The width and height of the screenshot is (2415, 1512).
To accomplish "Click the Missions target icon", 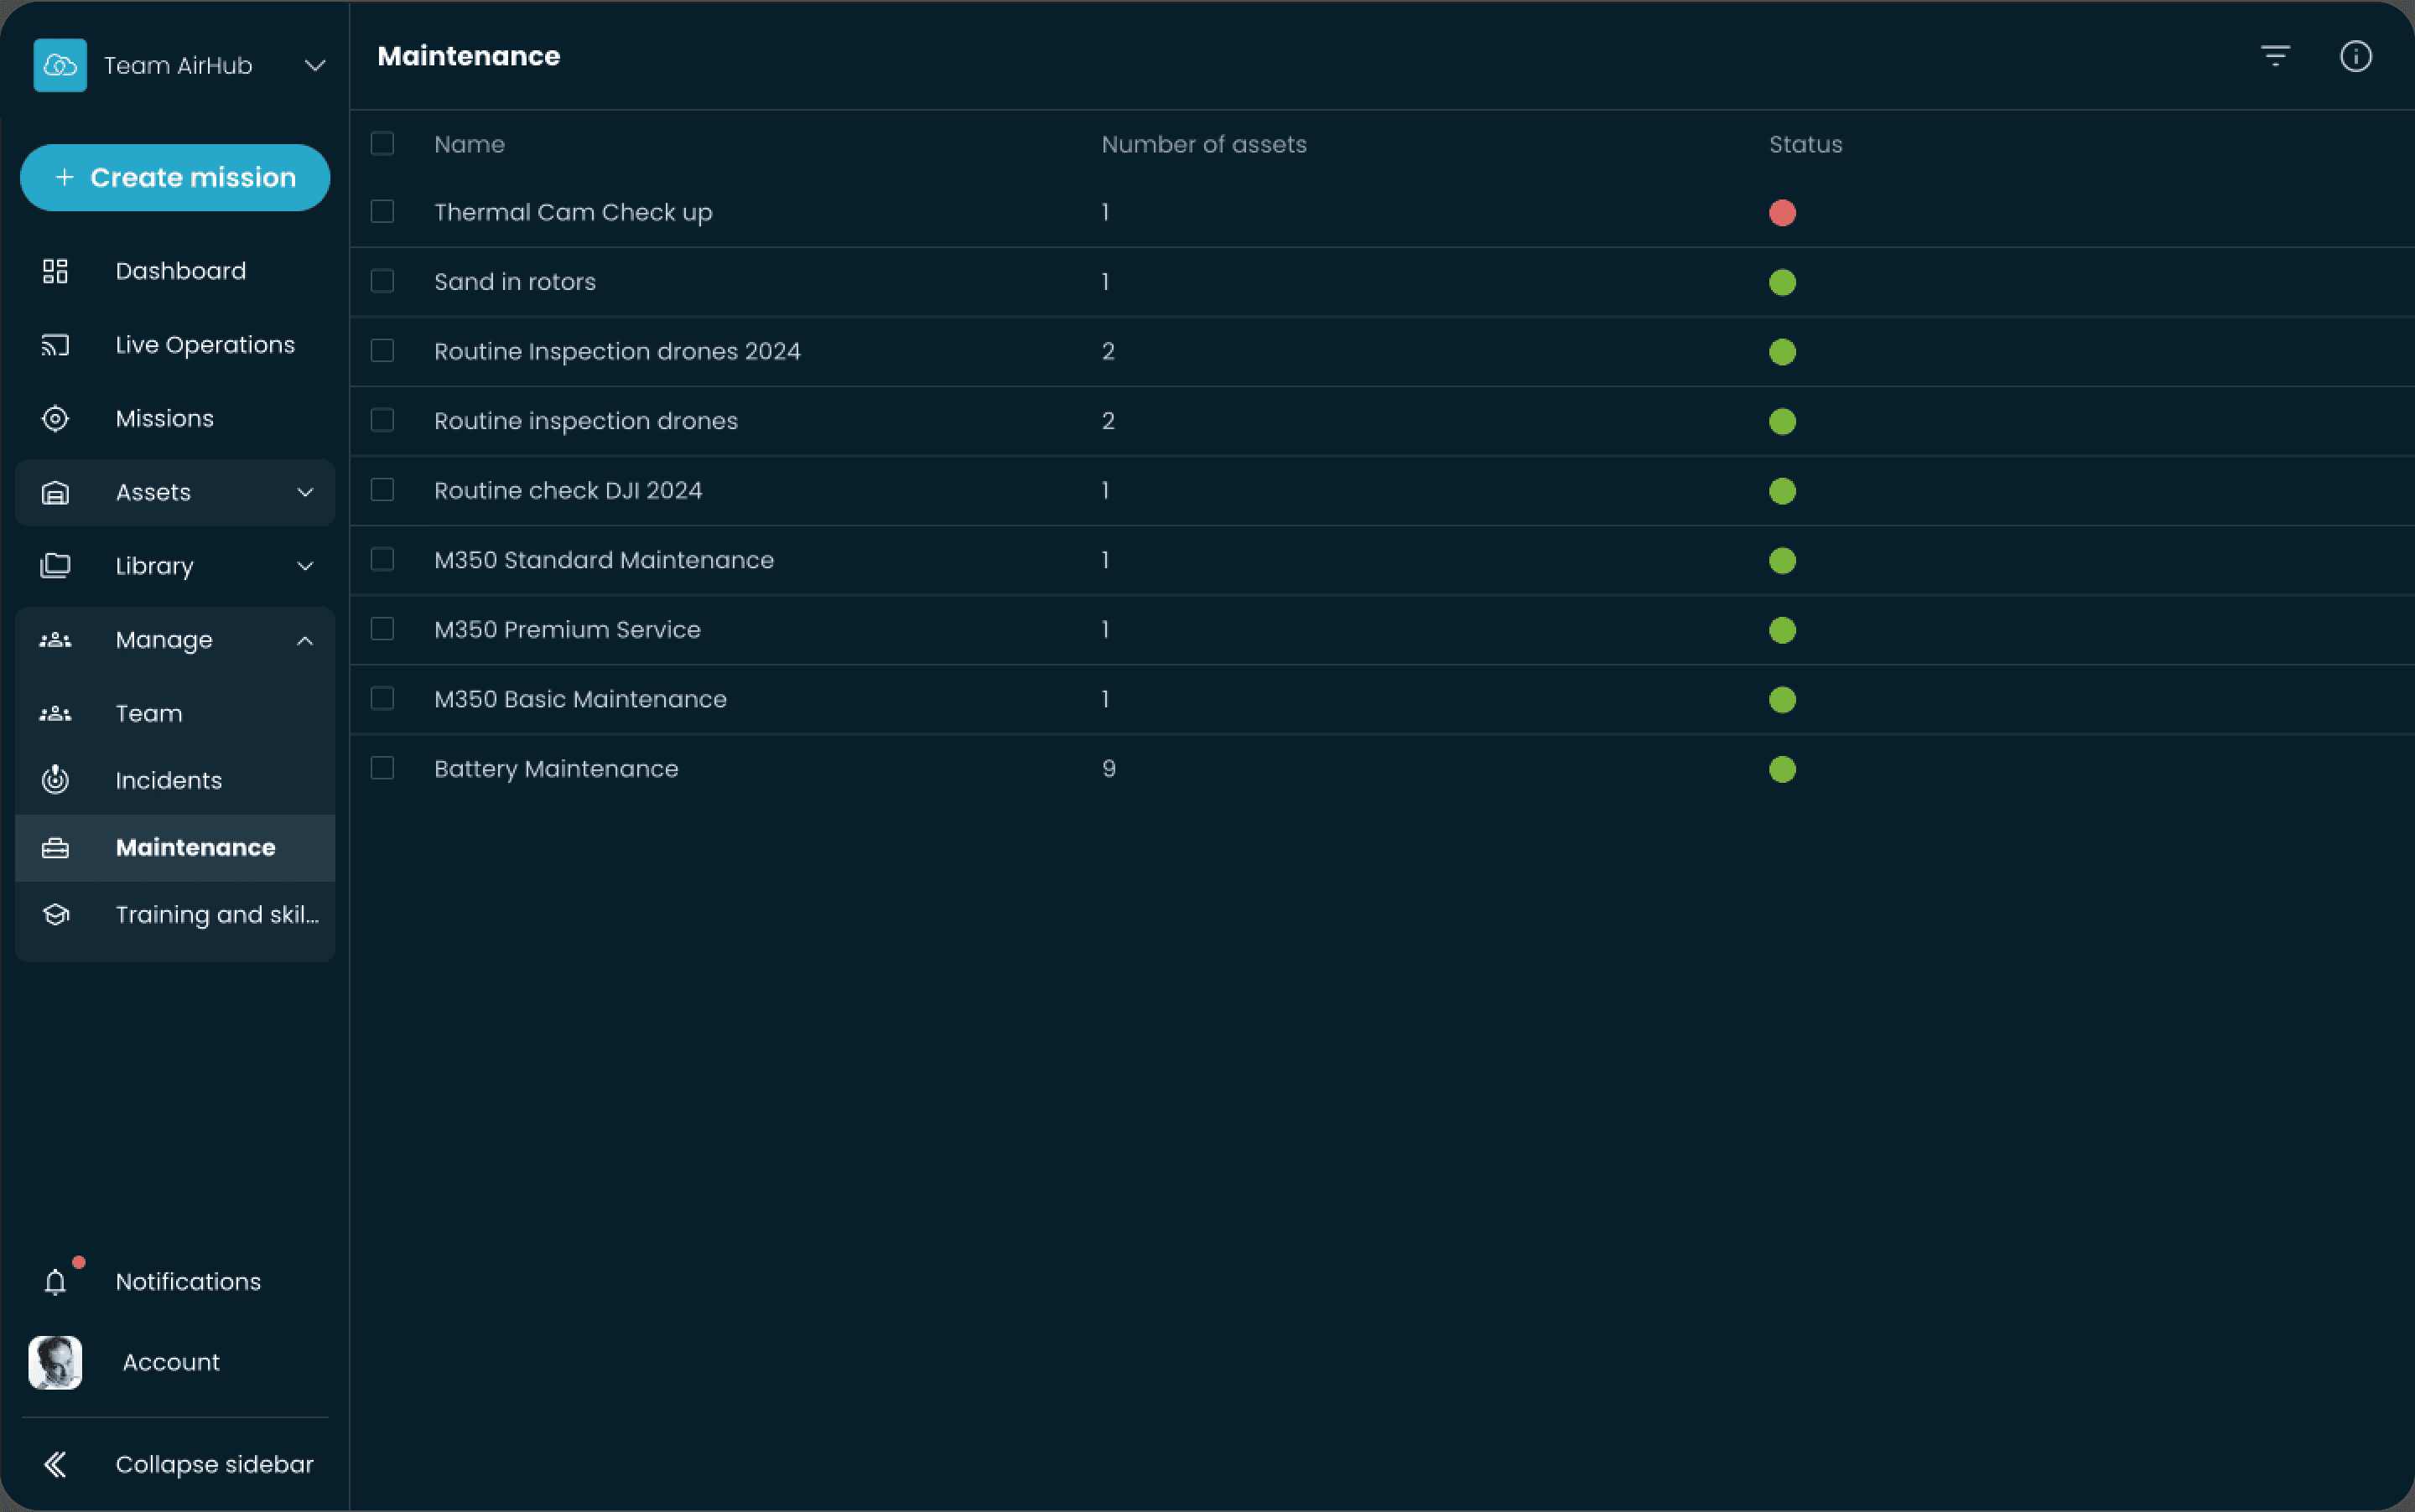I will coord(56,418).
